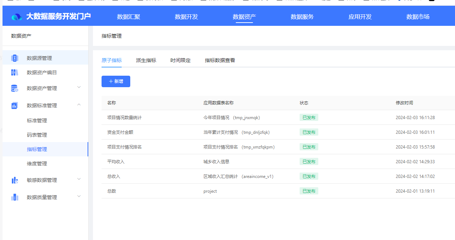Image resolution: width=455 pixels, height=240 pixels.
Task: Click 今年项目情况 (tmp_jnxmqk) table cell
Action: click(232, 118)
